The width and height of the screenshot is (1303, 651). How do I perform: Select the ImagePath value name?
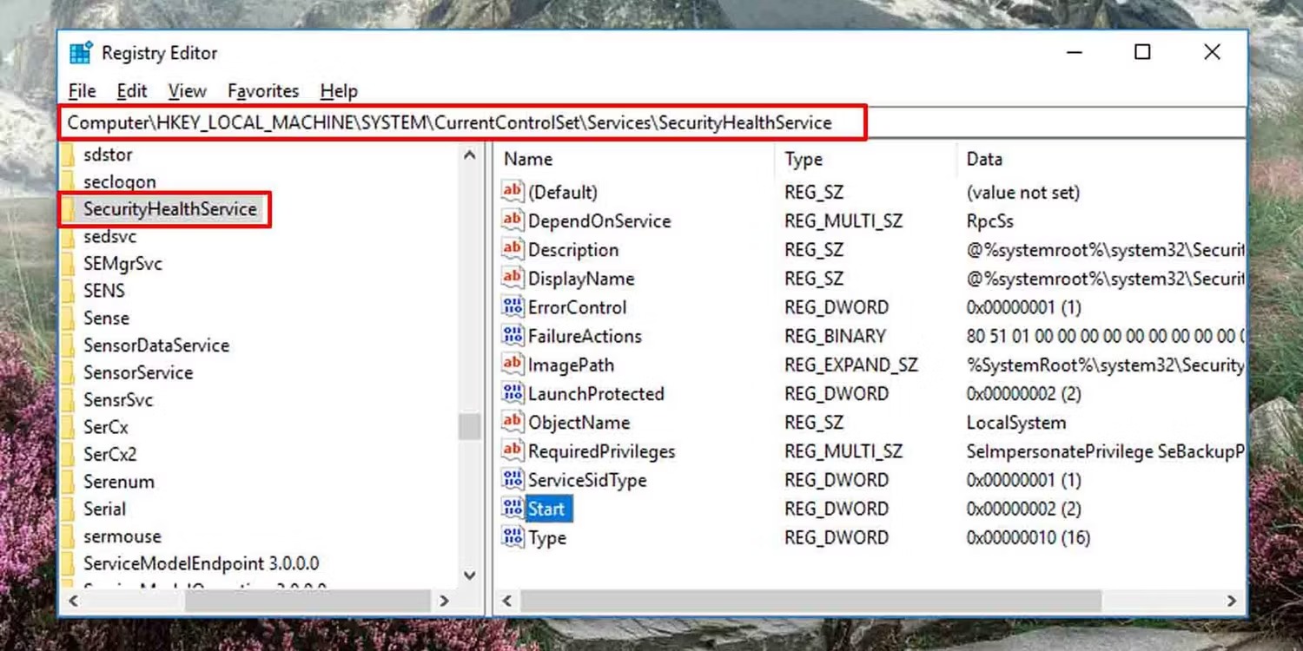(571, 365)
